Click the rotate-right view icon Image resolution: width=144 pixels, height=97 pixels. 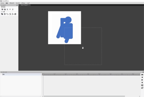coord(13,9)
